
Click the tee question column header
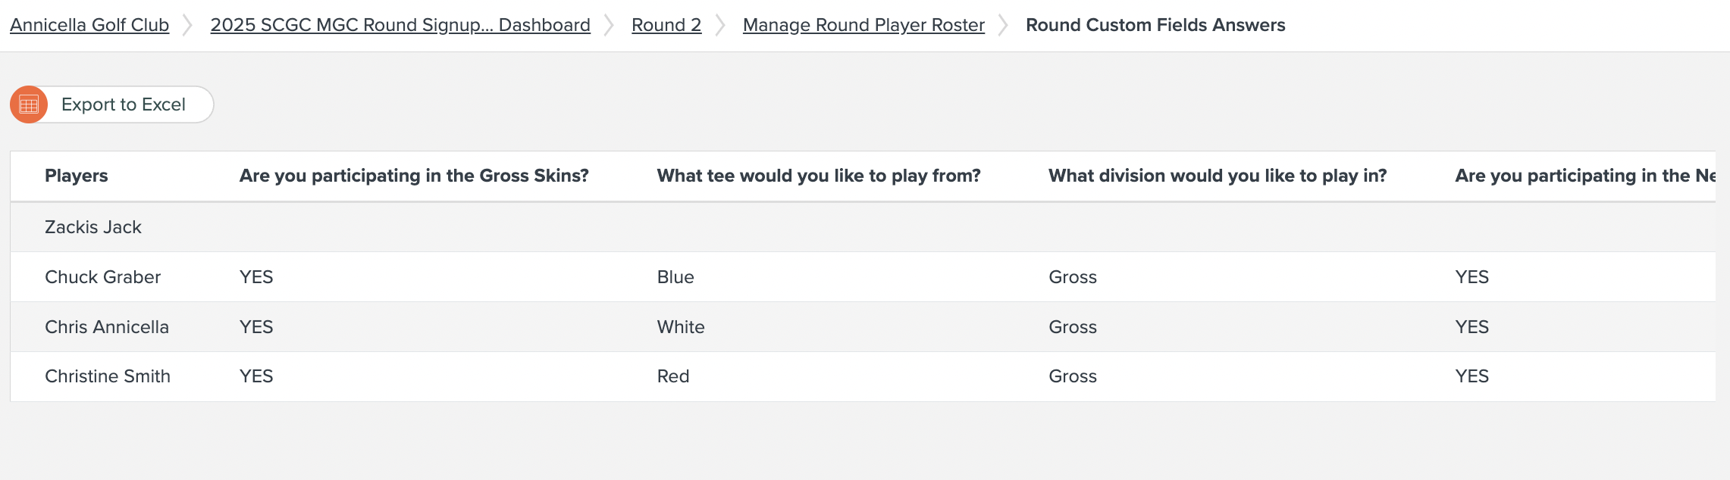[x=818, y=176]
